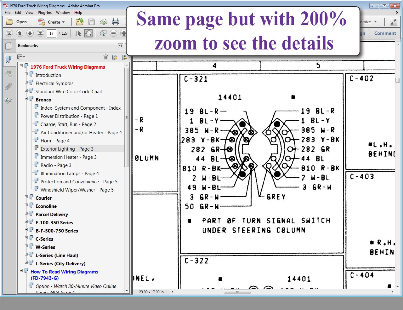This screenshot has width=403, height=310.
Task: Activate the Hand pan tool
Action: coord(88,33)
